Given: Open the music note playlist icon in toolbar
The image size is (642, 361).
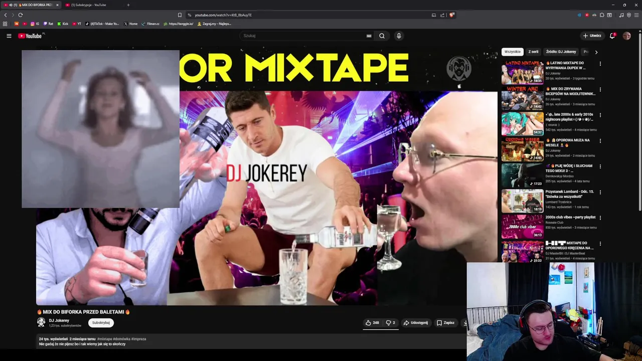Looking at the screenshot, I should (621, 15).
